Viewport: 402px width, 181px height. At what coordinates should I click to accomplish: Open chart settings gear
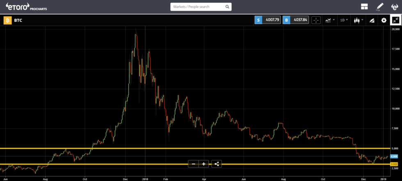[384, 20]
